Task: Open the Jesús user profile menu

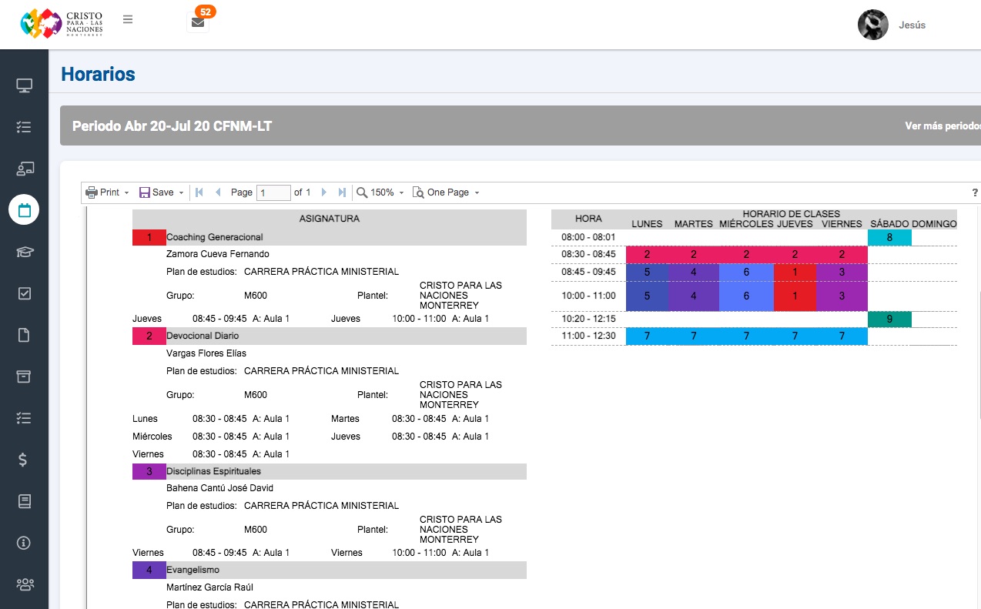Action: click(893, 25)
